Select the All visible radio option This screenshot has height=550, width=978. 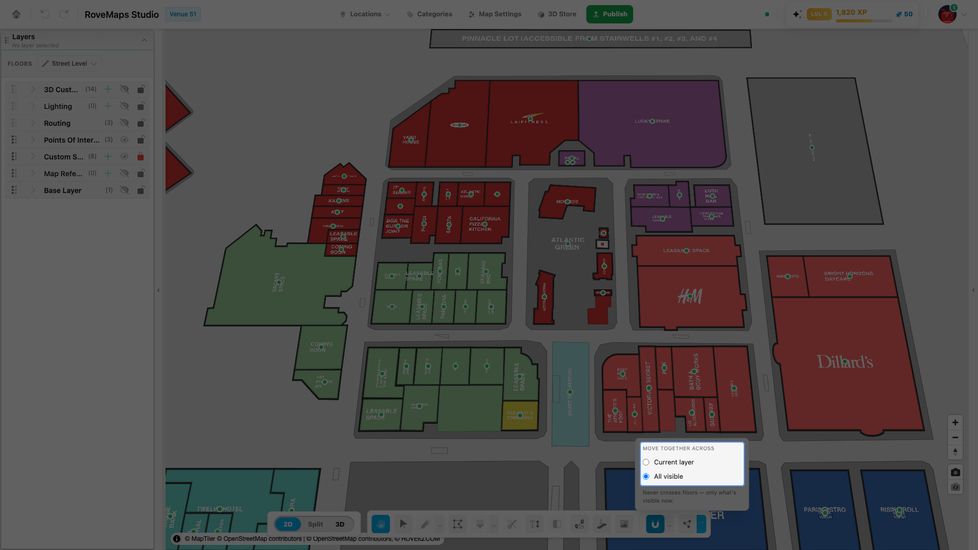click(646, 477)
